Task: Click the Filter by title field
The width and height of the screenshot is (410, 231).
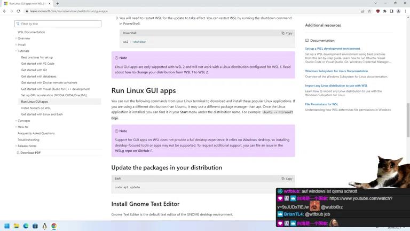Action: coord(58,24)
